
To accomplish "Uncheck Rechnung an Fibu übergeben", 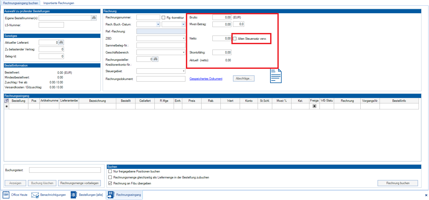I will click(110, 183).
